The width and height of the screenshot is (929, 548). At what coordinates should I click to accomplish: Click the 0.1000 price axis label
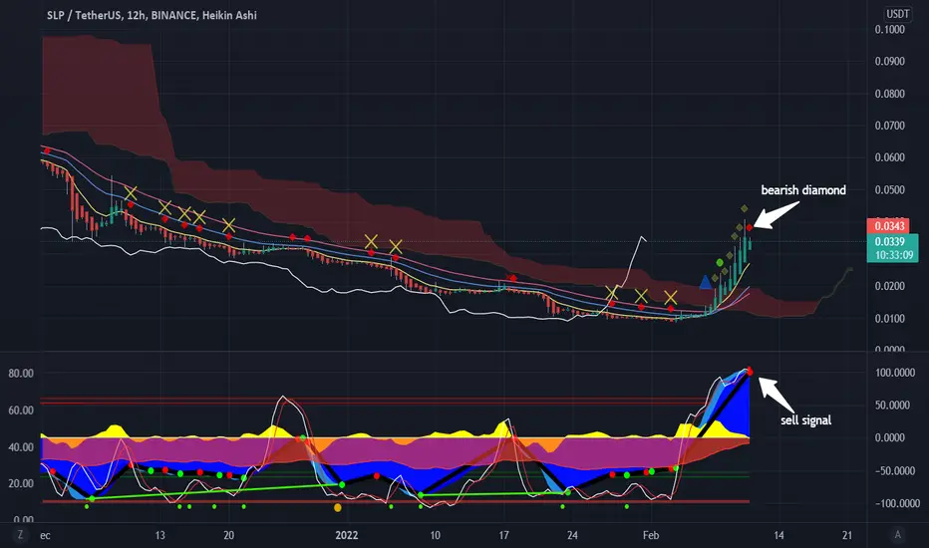889,30
